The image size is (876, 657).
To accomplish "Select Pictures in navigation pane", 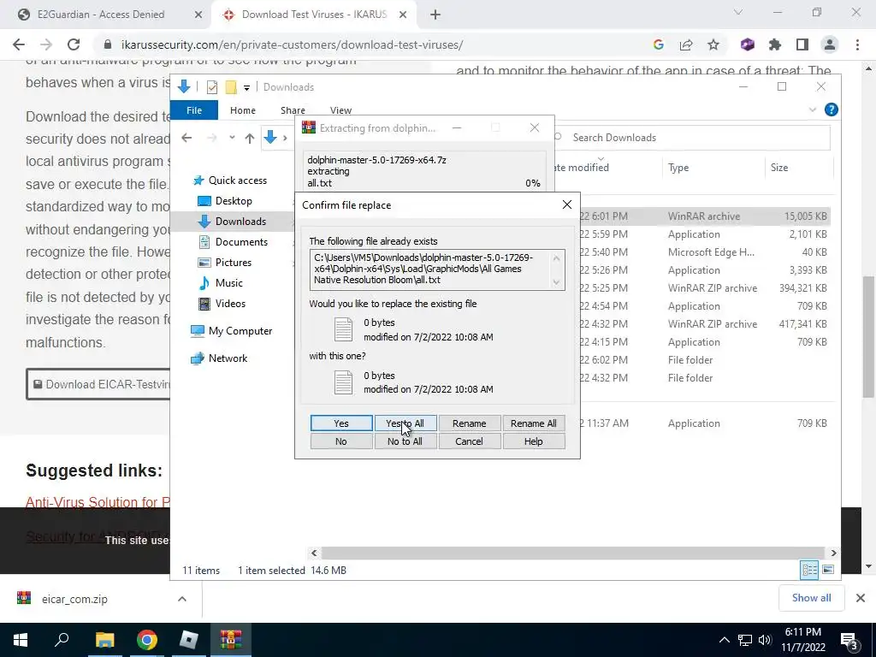I will point(226,263).
